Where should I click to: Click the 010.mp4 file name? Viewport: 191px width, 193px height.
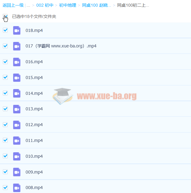[34, 156]
